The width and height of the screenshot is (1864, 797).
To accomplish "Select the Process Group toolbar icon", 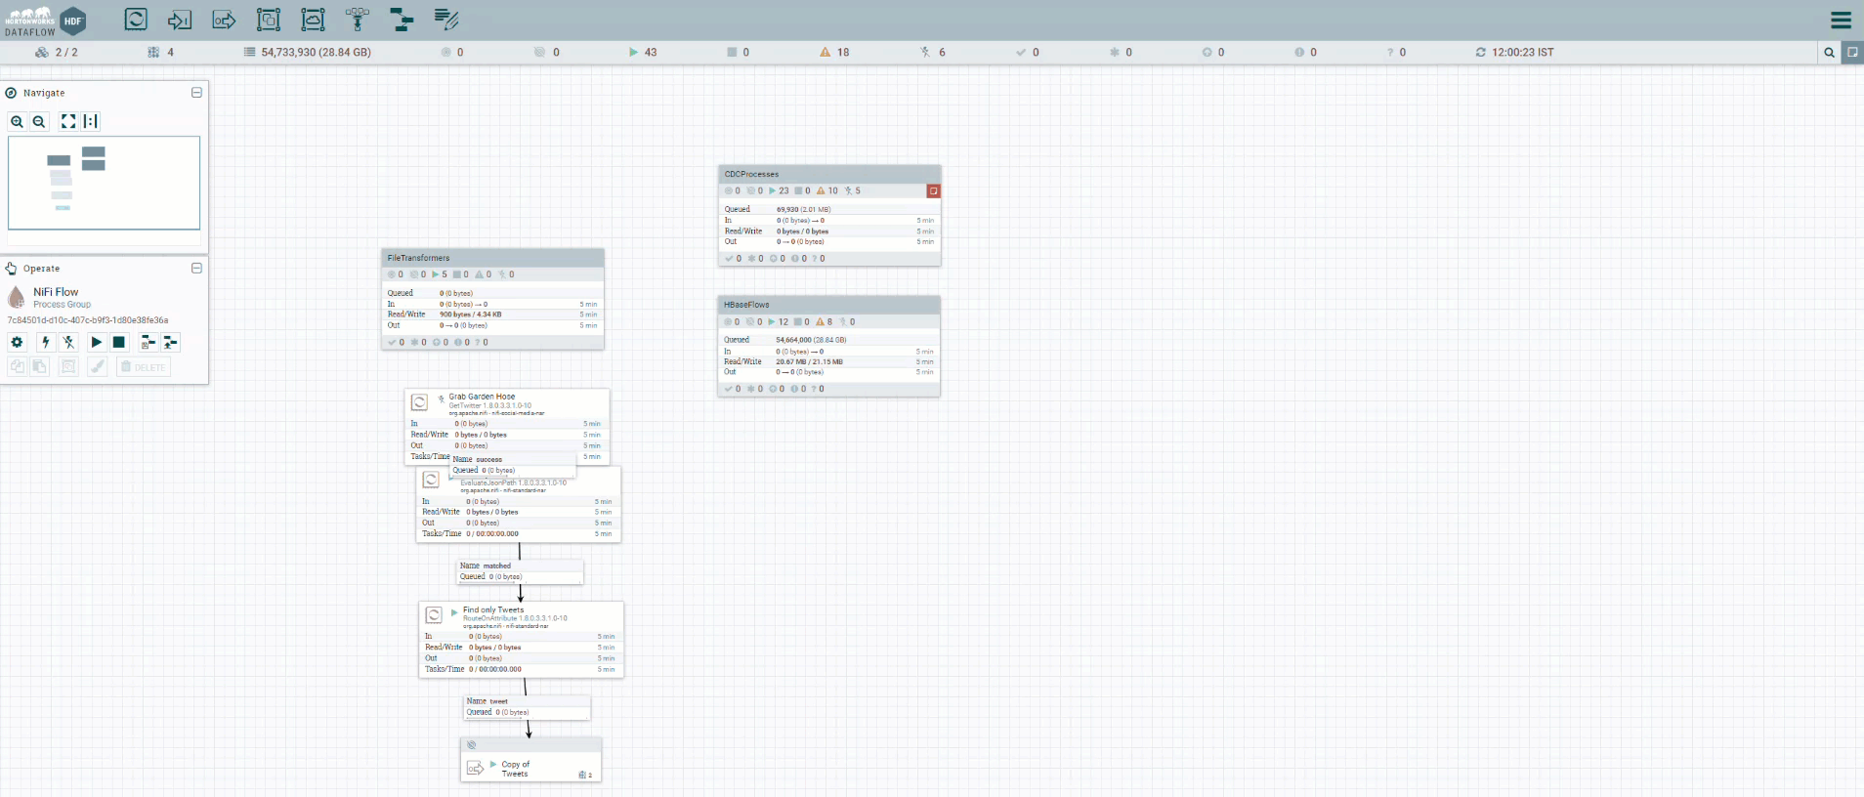I will pos(269,20).
